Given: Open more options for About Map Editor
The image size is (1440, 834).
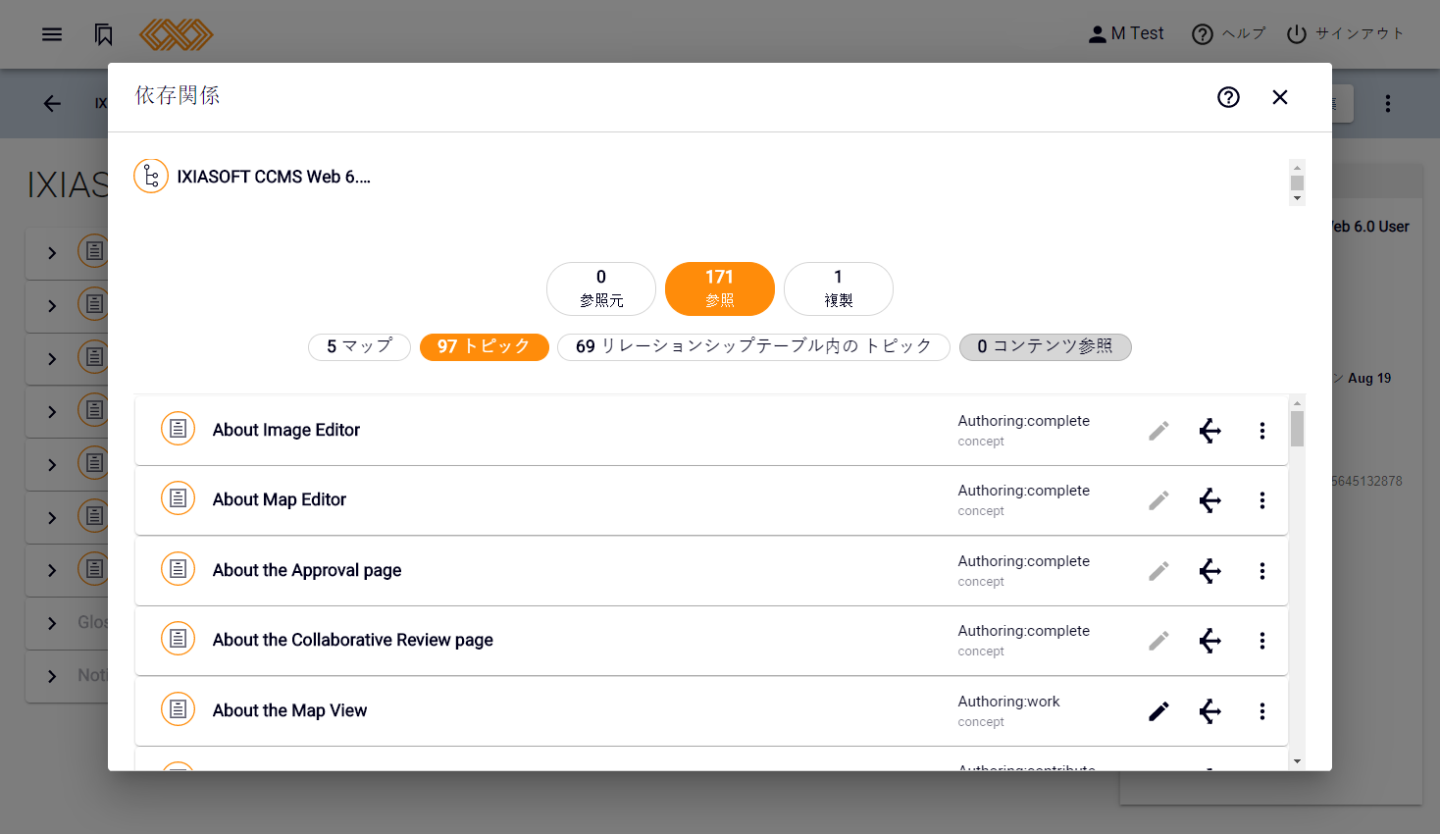Looking at the screenshot, I should (1262, 500).
